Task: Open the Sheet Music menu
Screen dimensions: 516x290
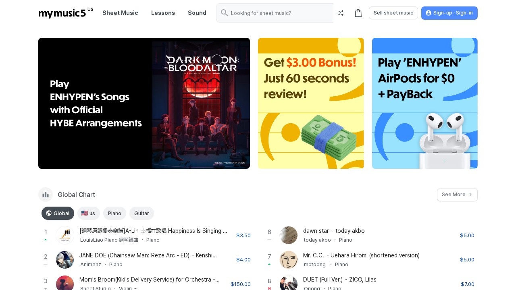Action: click(x=120, y=13)
